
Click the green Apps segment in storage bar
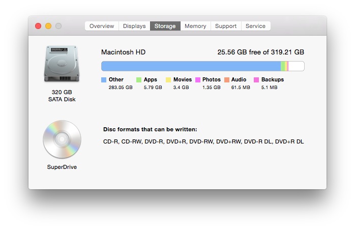coord(283,66)
